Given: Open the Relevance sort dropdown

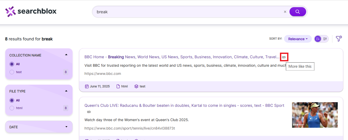Looking at the screenshot, I should [298, 39].
